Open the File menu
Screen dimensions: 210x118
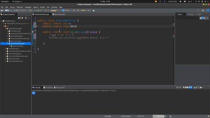[2, 7]
